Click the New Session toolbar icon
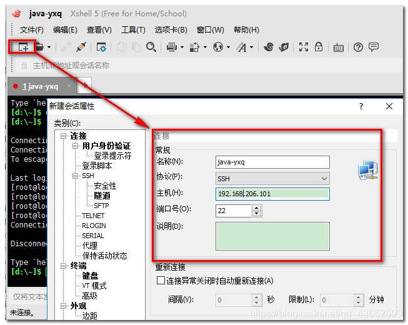The height and width of the screenshot is (325, 408). pyautogui.click(x=23, y=47)
